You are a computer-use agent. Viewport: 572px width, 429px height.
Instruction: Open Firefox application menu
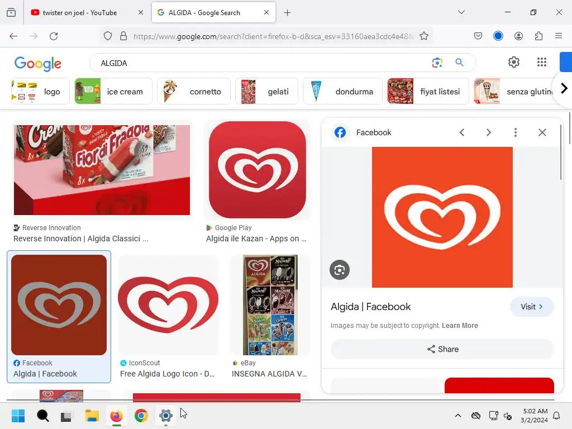point(559,36)
